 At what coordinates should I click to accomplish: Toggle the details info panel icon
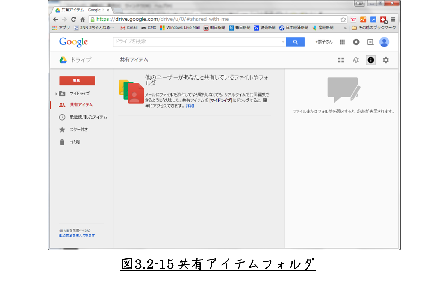[x=371, y=60]
